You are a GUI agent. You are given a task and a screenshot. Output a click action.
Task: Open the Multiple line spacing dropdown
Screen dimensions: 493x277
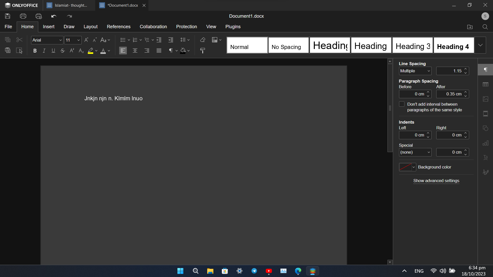pos(415,71)
